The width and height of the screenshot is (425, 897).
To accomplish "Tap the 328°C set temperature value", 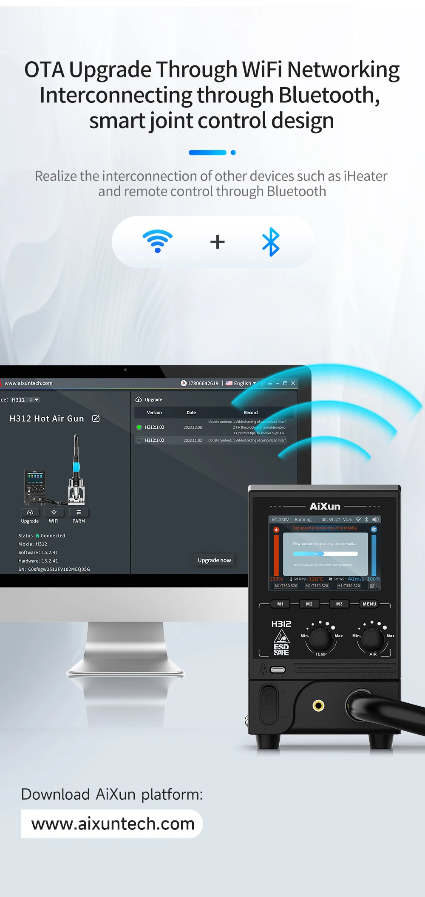I will pos(316,579).
